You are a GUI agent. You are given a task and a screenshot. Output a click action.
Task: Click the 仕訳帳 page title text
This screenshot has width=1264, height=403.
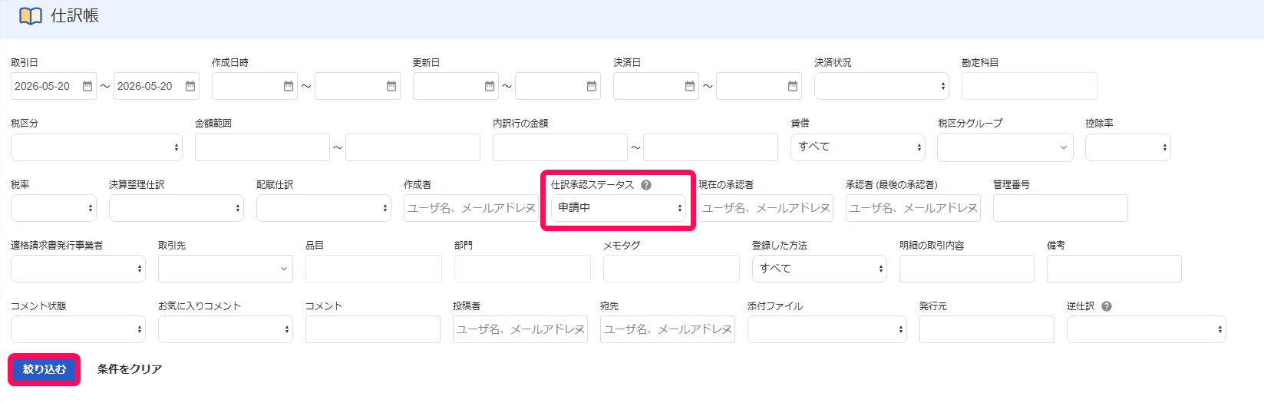[74, 16]
